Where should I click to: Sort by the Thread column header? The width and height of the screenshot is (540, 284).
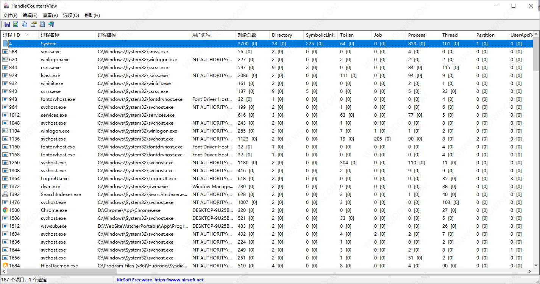click(457, 35)
